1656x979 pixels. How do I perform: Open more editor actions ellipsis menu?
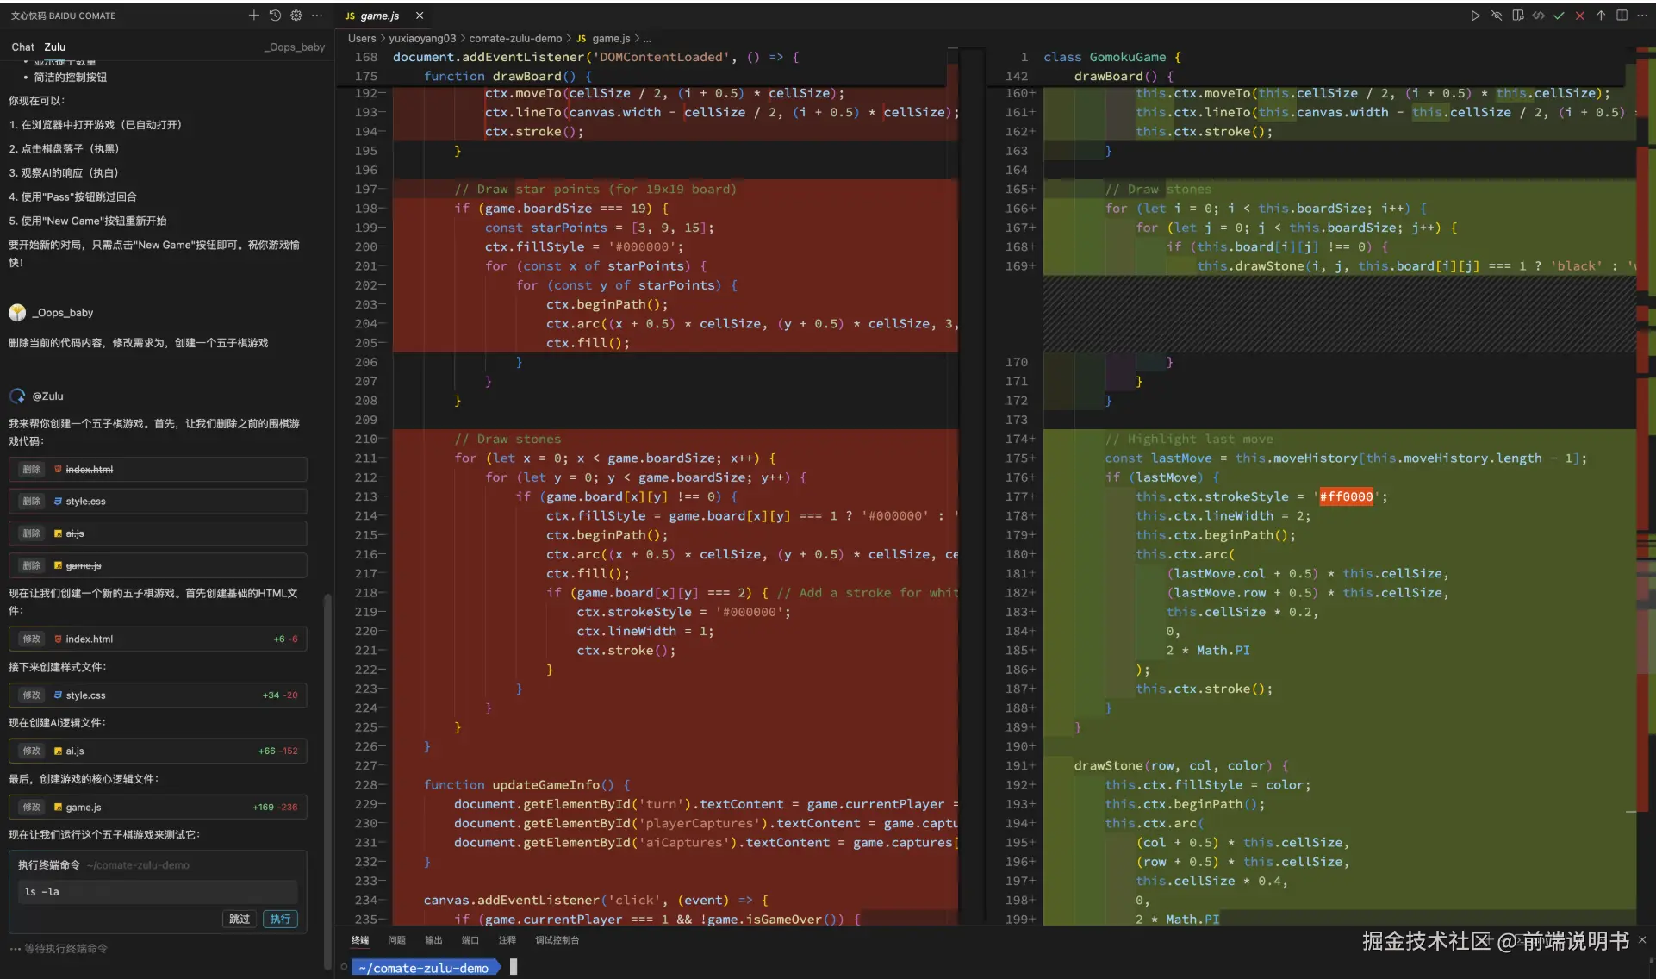[1642, 16]
